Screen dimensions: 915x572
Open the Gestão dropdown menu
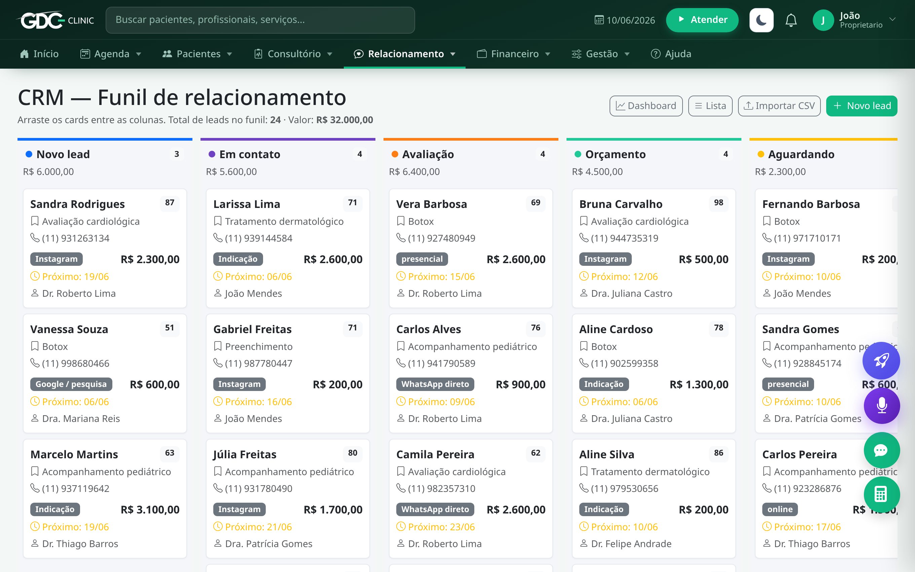tap(600, 54)
